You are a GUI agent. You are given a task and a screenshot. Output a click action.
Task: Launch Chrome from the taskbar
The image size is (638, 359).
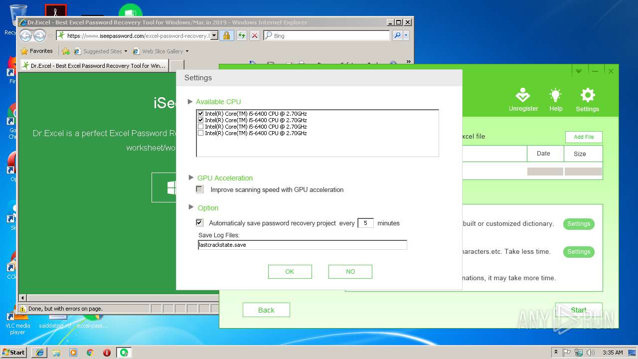pos(90,352)
